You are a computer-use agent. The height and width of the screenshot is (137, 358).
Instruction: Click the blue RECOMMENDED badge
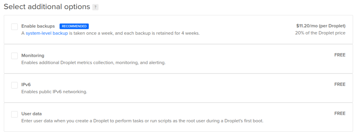74,26
